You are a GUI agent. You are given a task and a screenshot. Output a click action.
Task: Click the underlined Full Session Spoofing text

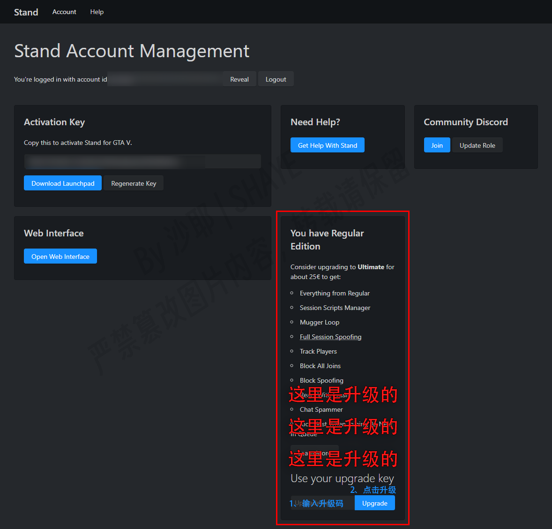330,337
